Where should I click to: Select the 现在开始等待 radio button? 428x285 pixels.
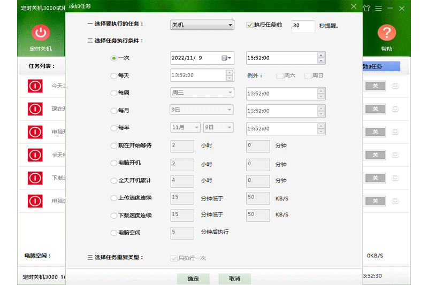[x=114, y=145]
